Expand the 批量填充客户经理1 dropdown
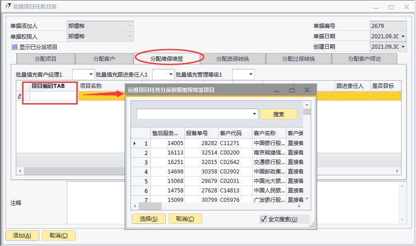Image resolution: width=416 pixels, height=246 pixels. [90, 74]
